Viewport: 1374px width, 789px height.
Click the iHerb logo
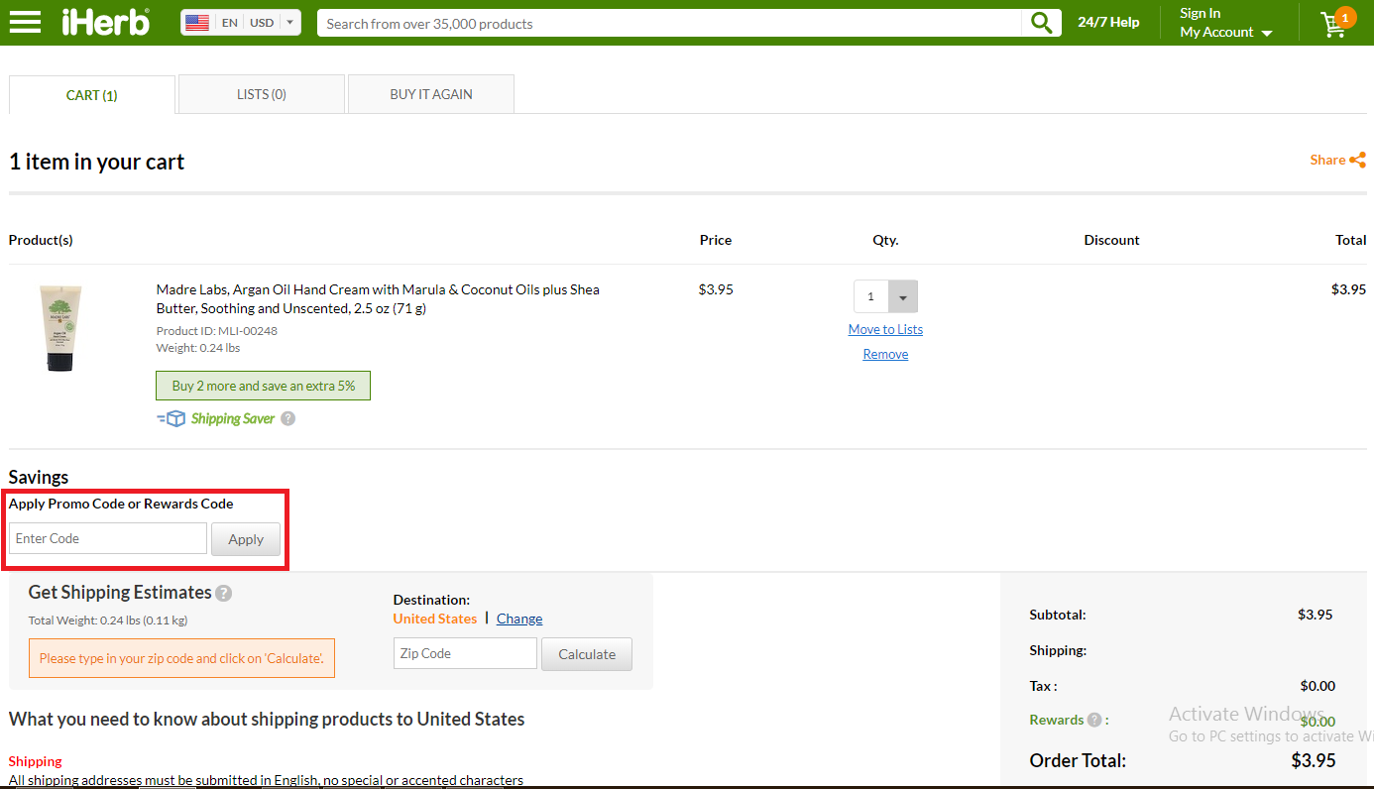pyautogui.click(x=106, y=22)
